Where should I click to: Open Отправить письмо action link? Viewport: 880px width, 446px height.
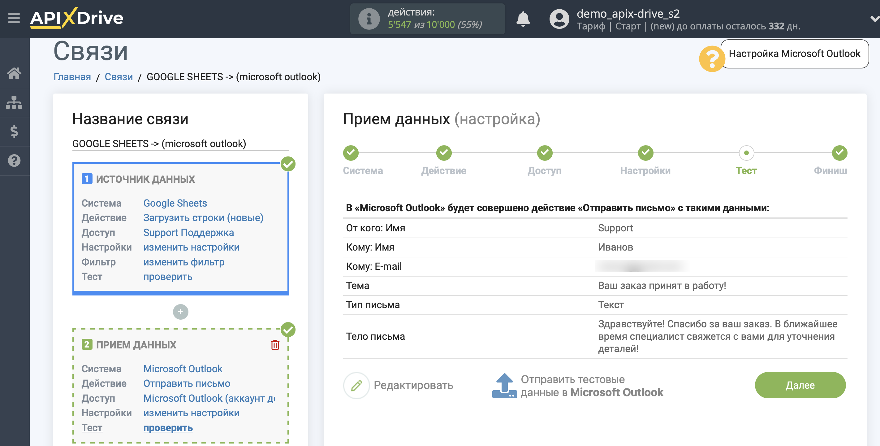pyautogui.click(x=187, y=383)
